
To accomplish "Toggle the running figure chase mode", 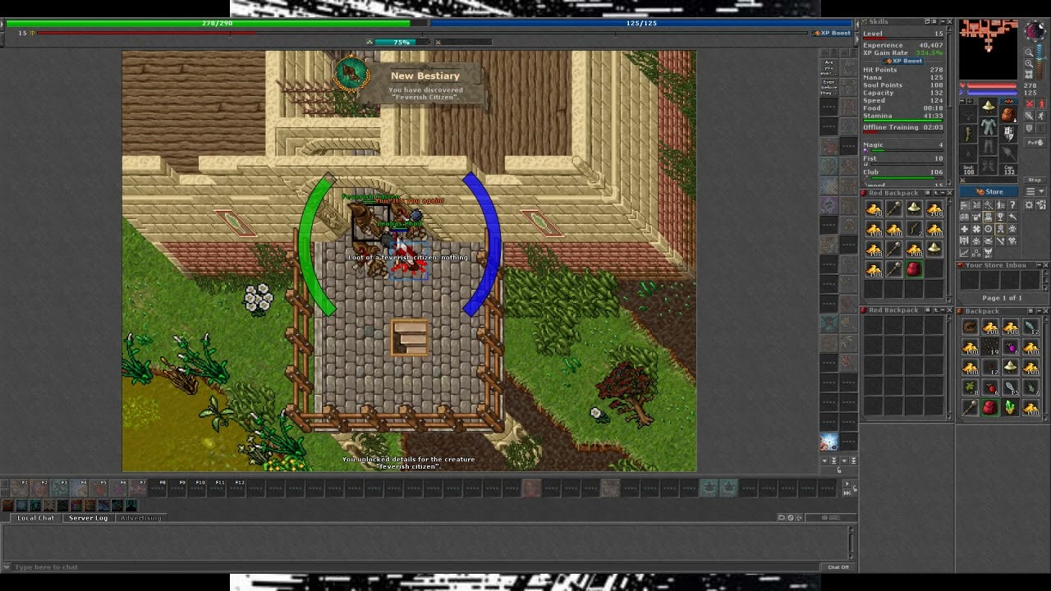I will [x=1042, y=117].
